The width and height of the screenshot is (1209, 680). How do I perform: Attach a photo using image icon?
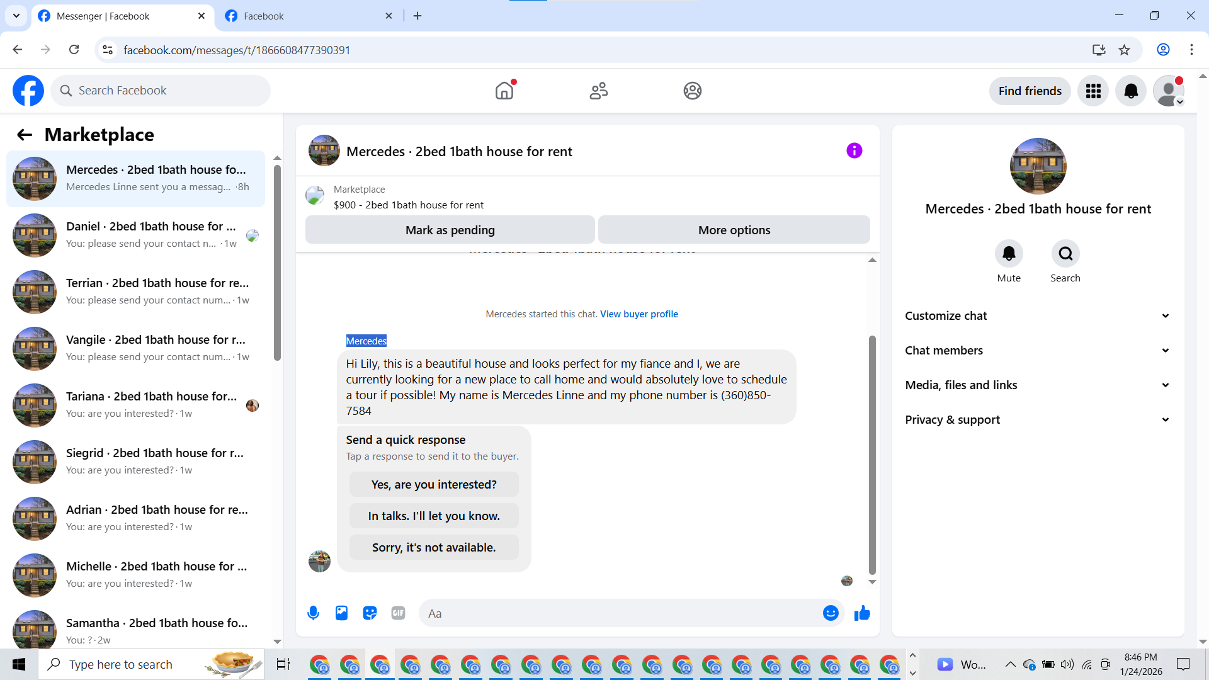pyautogui.click(x=341, y=613)
